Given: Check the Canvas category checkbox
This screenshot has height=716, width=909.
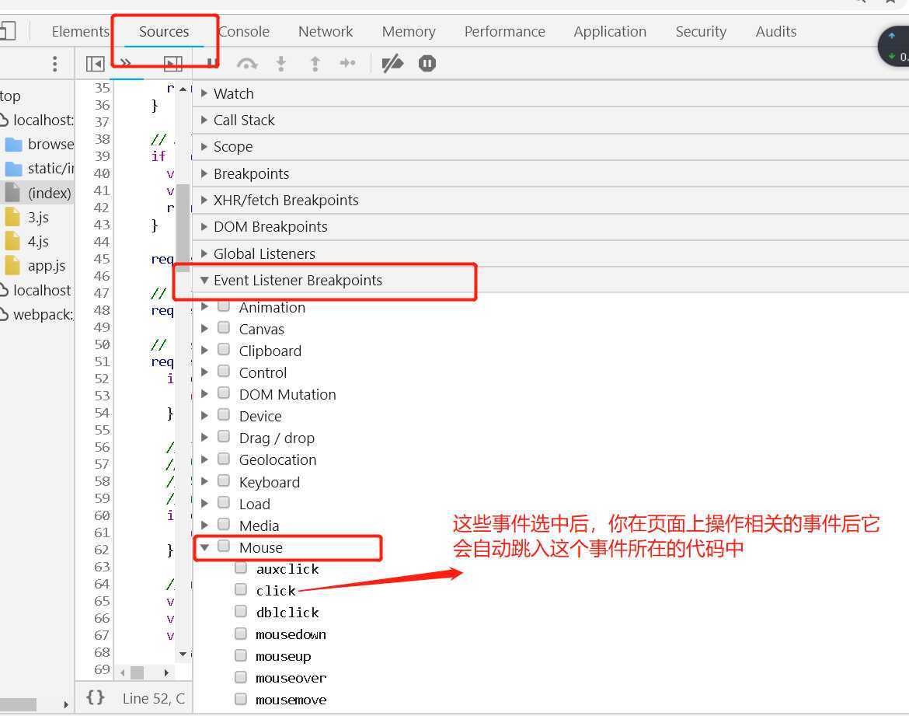Looking at the screenshot, I should pos(224,328).
